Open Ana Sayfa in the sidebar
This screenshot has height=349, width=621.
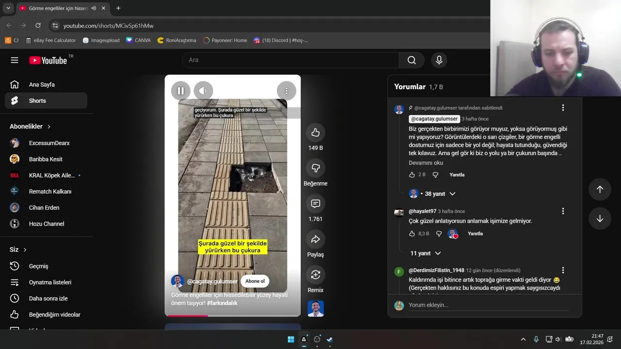[x=46, y=84]
